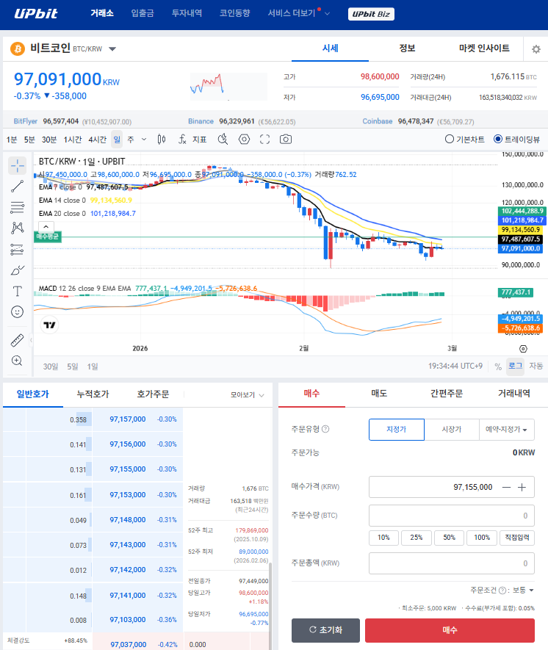Image resolution: width=548 pixels, height=650 pixels.
Task: Open the 거래내역 tab
Action: coord(514,394)
